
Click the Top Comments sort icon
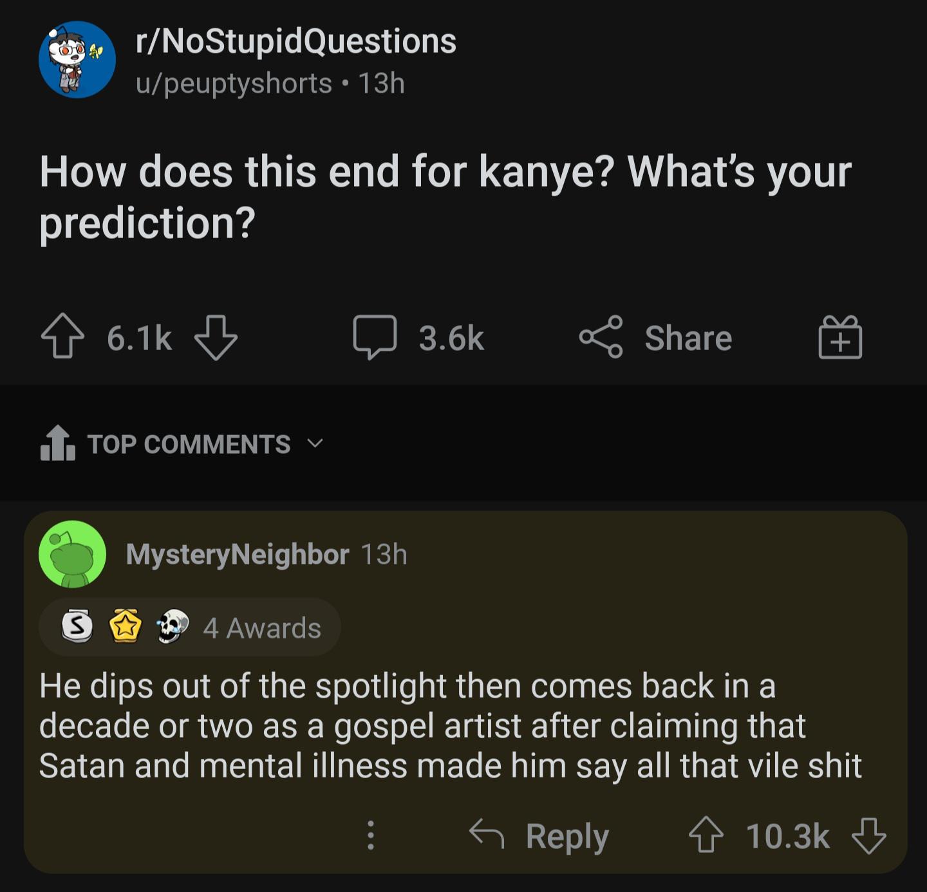pos(58,443)
